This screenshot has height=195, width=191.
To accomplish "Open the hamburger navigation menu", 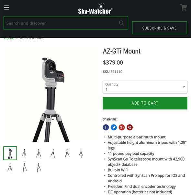I will tap(6, 7).
